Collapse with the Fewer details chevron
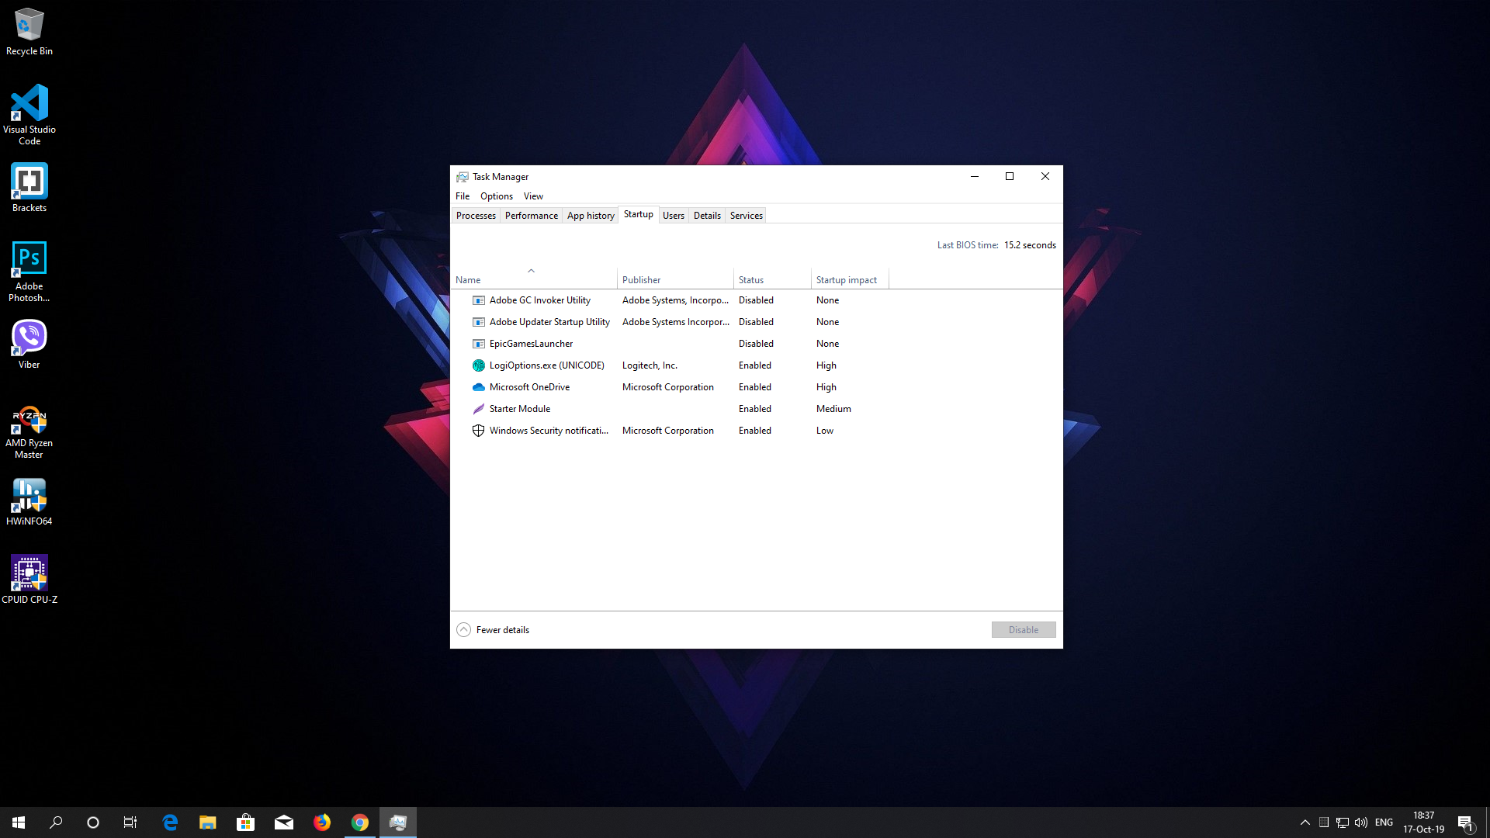1490x838 pixels. pyautogui.click(x=463, y=630)
